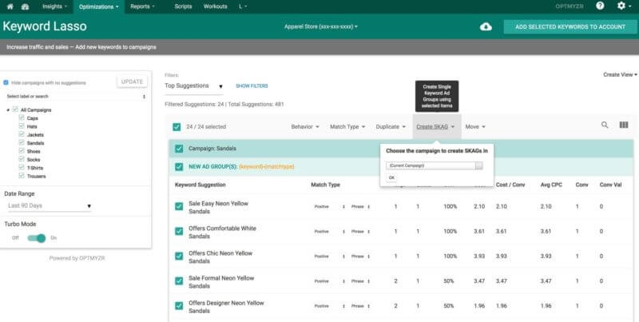Screen dimensions: 639x322
Task: Switch off Turbo Mode toggle
Action: 36,238
